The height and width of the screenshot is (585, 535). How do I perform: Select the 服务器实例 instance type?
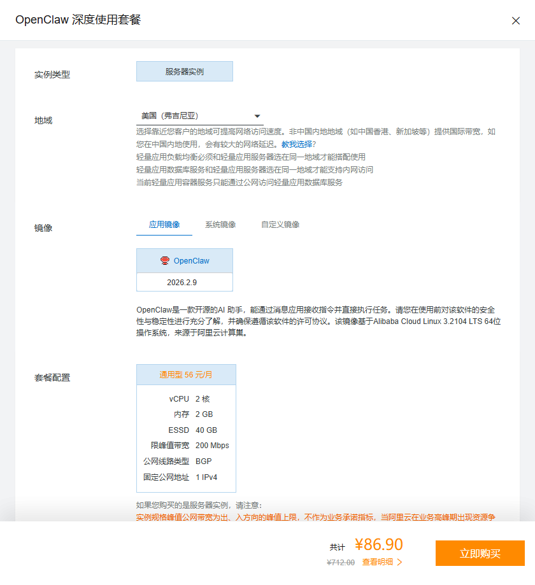point(185,71)
